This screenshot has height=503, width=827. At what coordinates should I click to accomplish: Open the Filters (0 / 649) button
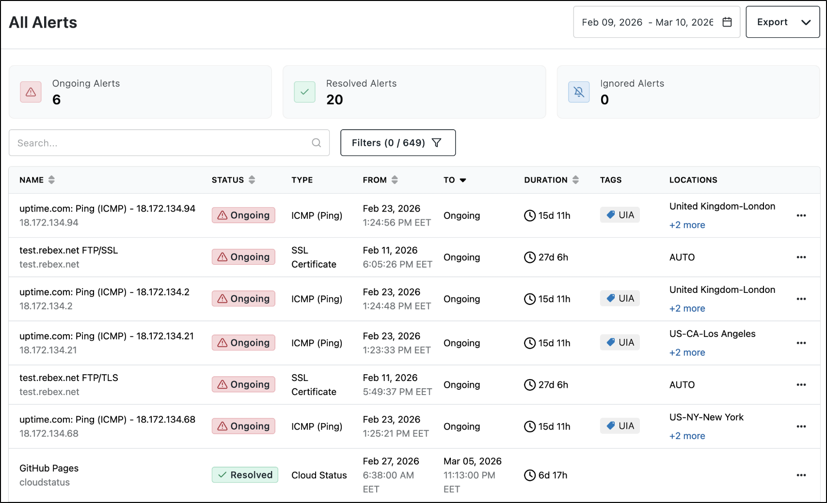point(398,143)
